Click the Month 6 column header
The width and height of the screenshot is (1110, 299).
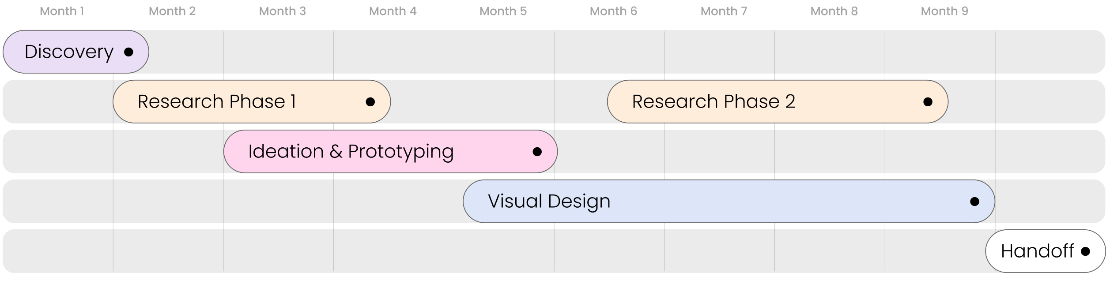click(x=613, y=11)
